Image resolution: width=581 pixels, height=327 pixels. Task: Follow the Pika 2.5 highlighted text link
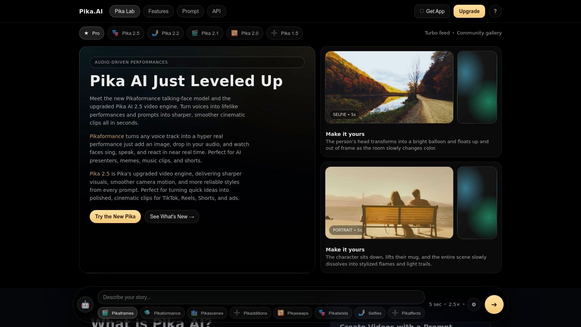tap(99, 174)
